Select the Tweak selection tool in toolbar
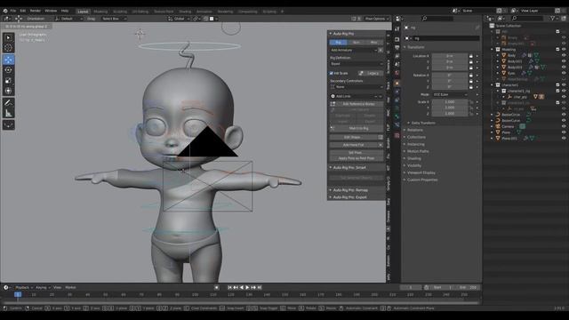The height and width of the screenshot is (320, 569). pyautogui.click(x=8, y=37)
